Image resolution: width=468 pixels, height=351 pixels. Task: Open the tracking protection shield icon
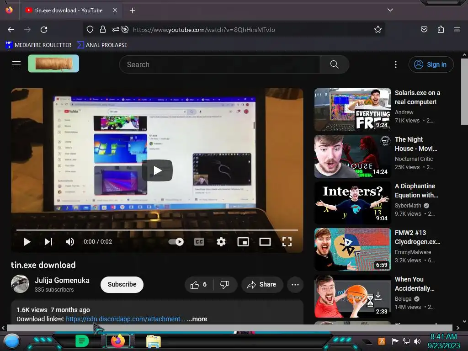tap(90, 29)
